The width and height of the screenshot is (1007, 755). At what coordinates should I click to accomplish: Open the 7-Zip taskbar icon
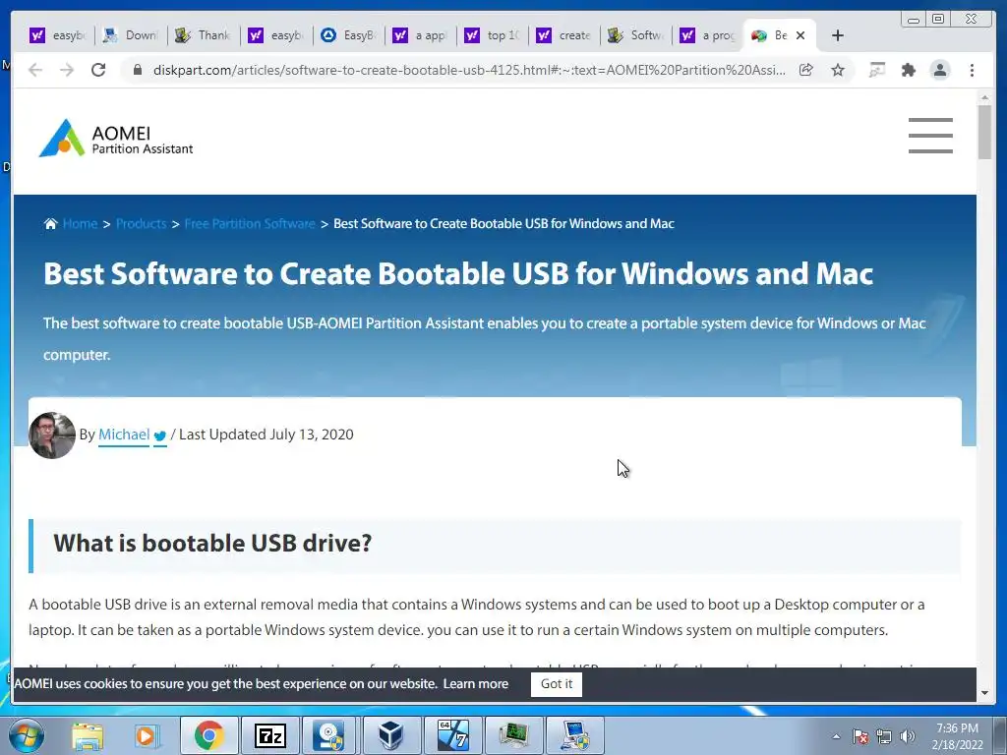point(269,735)
